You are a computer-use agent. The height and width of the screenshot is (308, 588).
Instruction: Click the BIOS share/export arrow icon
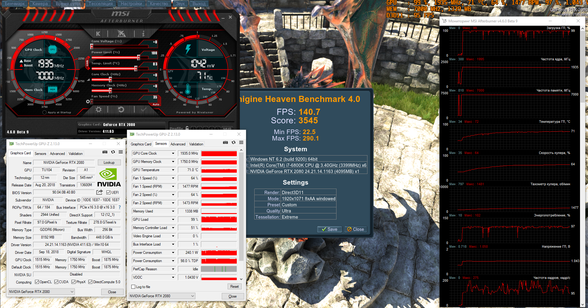pos(99,192)
